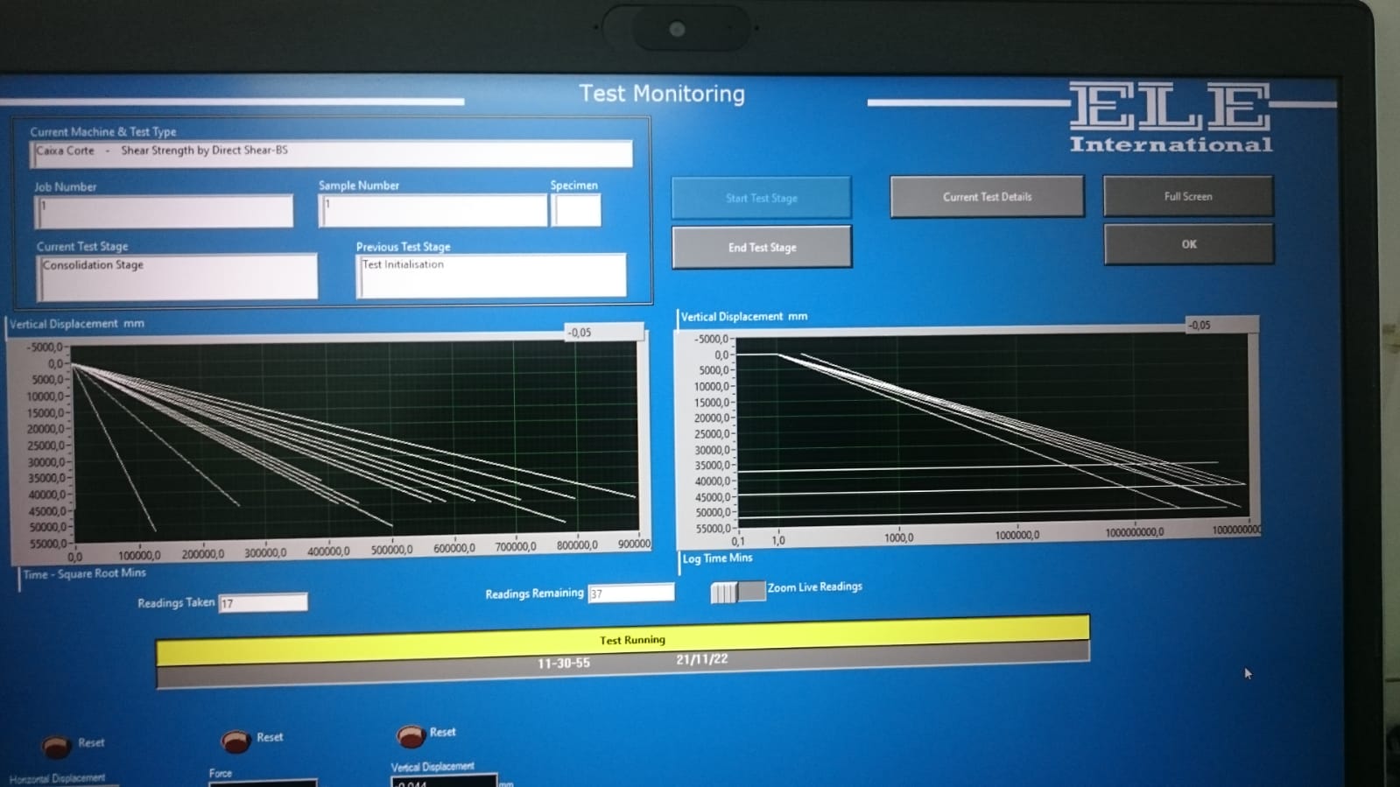
Task: Click the Reset button for Force
Action: tap(236, 741)
